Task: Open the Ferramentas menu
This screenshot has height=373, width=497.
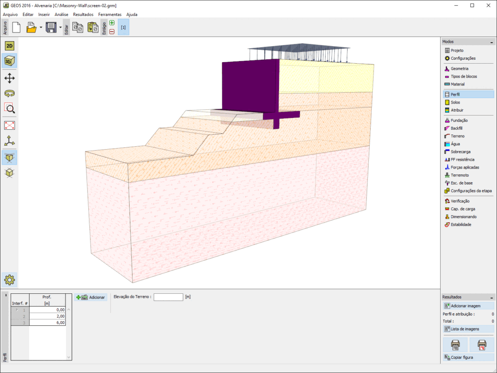Action: point(110,14)
